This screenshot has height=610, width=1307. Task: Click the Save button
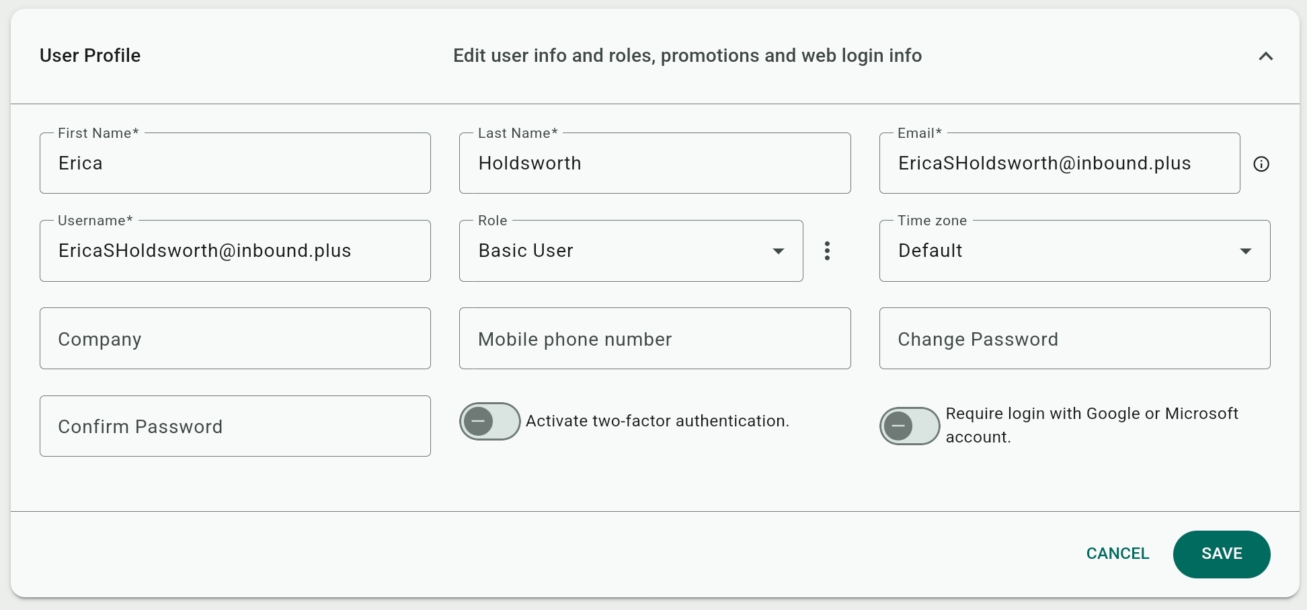pyautogui.click(x=1221, y=554)
